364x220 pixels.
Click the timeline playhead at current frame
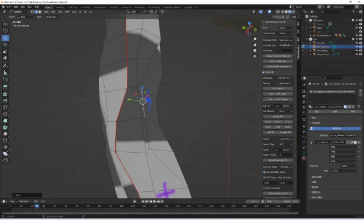[x=37, y=206]
